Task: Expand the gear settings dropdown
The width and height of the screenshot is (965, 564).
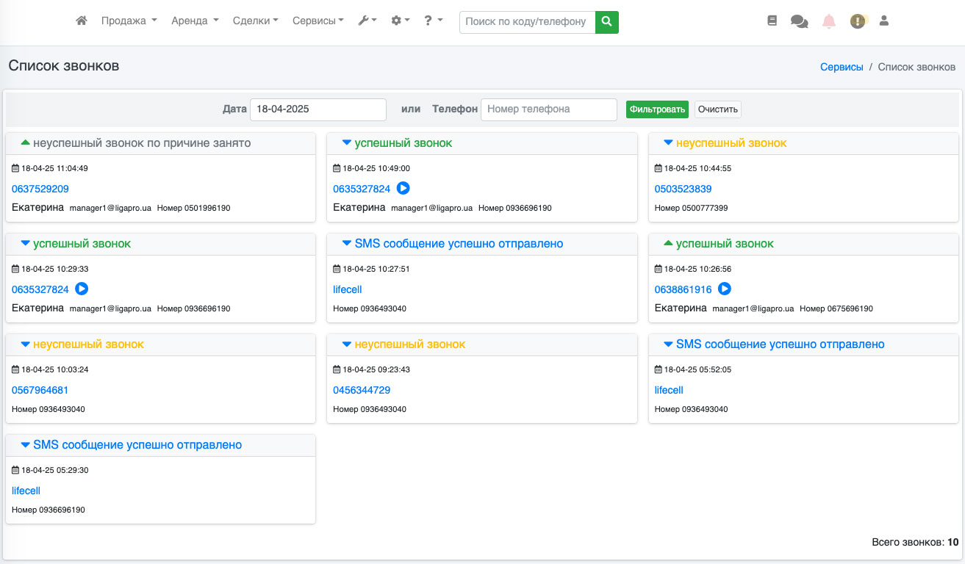Action: coord(400,21)
